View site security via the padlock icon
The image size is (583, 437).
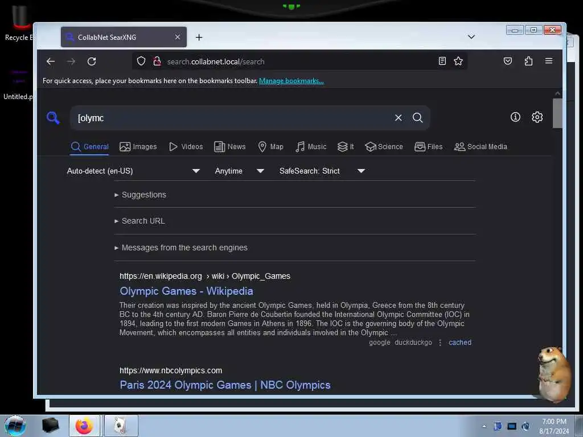(157, 61)
